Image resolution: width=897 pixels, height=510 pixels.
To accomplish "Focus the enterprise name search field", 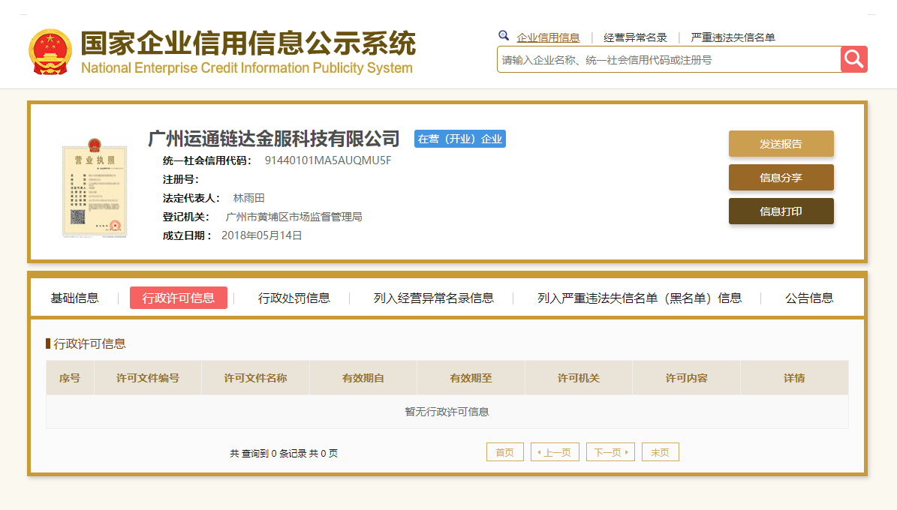I will (x=669, y=59).
